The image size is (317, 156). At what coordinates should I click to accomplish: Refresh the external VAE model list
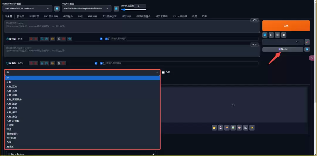click(x=116, y=9)
